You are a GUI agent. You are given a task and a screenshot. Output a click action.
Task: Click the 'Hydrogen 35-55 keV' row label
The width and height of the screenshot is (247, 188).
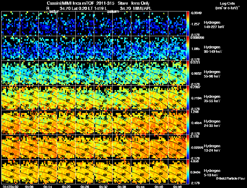(212, 99)
